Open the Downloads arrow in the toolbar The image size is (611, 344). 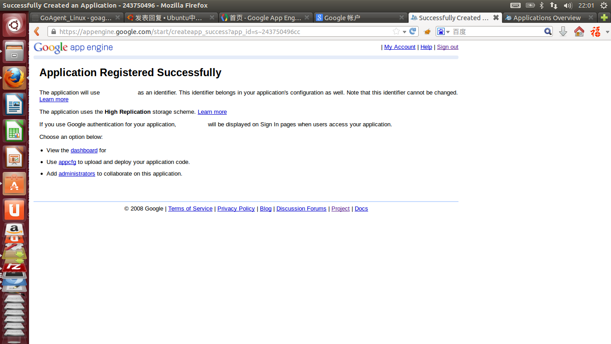click(563, 31)
